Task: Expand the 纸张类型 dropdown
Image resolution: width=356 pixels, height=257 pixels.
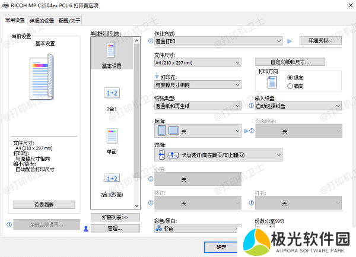Action: tap(196, 106)
